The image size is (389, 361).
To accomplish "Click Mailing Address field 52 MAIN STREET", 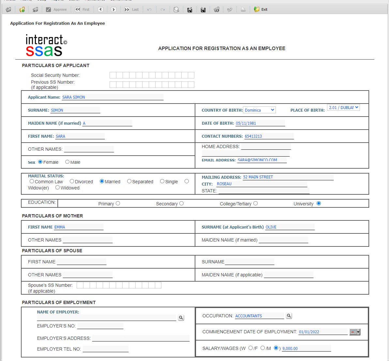I will tap(288, 177).
